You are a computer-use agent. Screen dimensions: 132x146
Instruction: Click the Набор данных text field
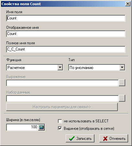(x=62, y=98)
